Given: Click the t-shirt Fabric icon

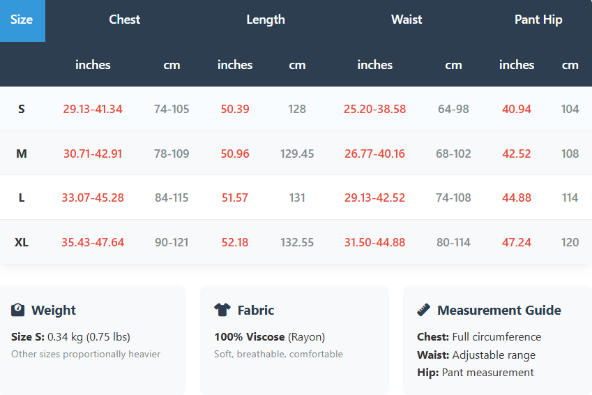Looking at the screenshot, I should coord(222,310).
